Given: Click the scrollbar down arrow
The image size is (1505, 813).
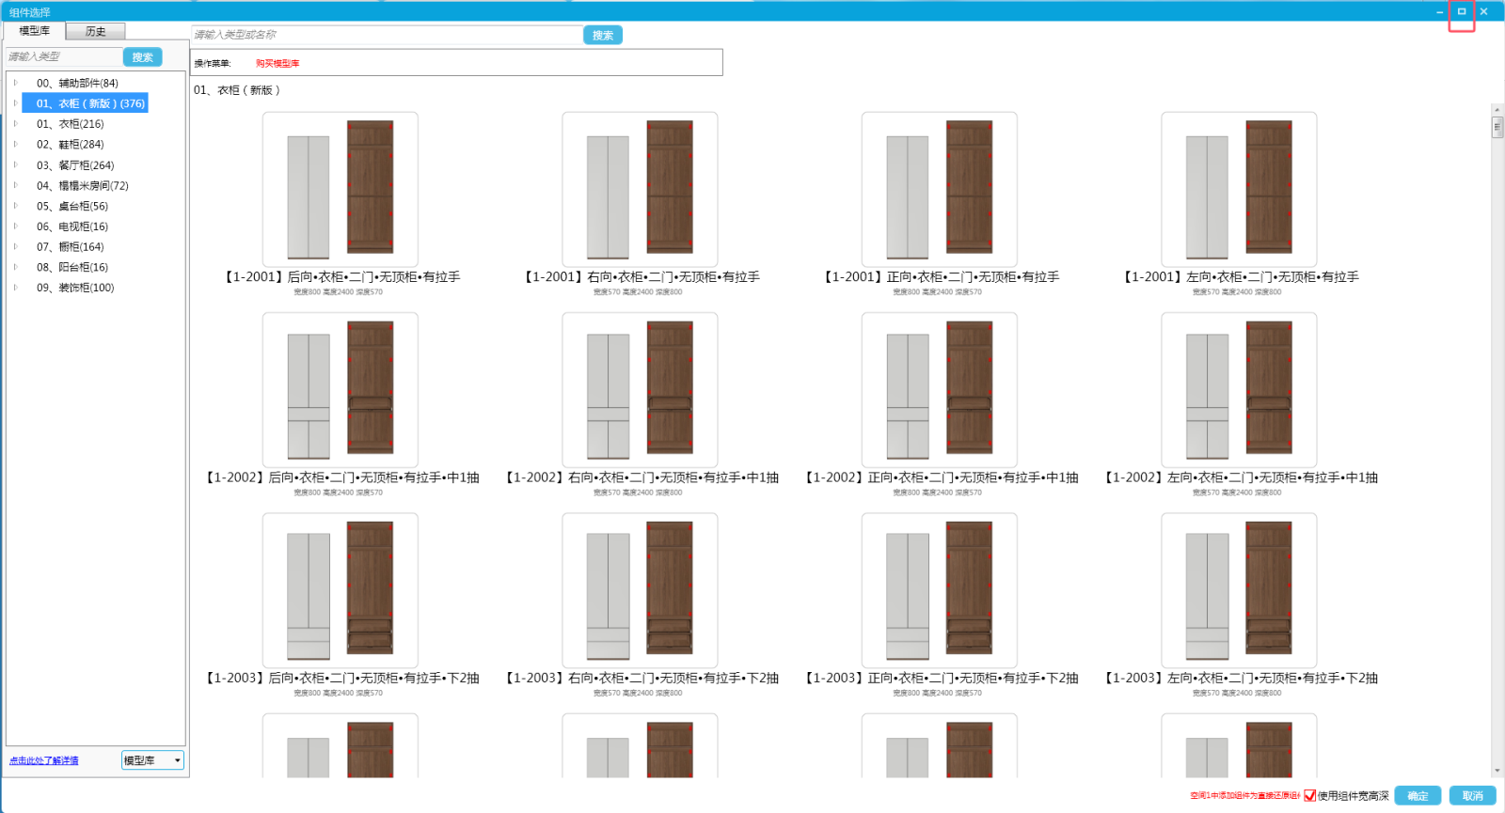Looking at the screenshot, I should click(x=1497, y=771).
